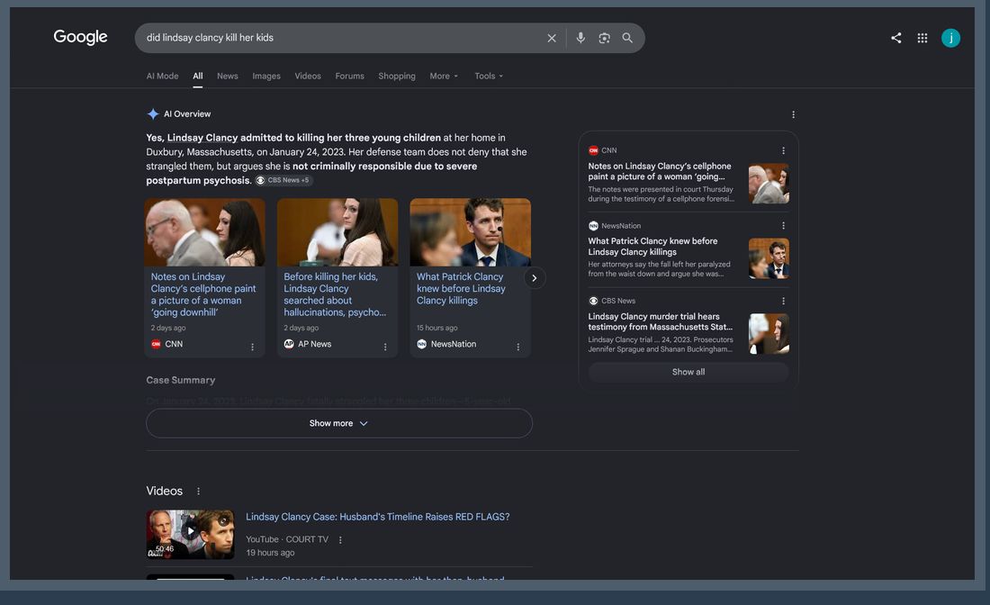Click sidebar CNN article thumbnail
This screenshot has height=605, width=990.
point(769,183)
